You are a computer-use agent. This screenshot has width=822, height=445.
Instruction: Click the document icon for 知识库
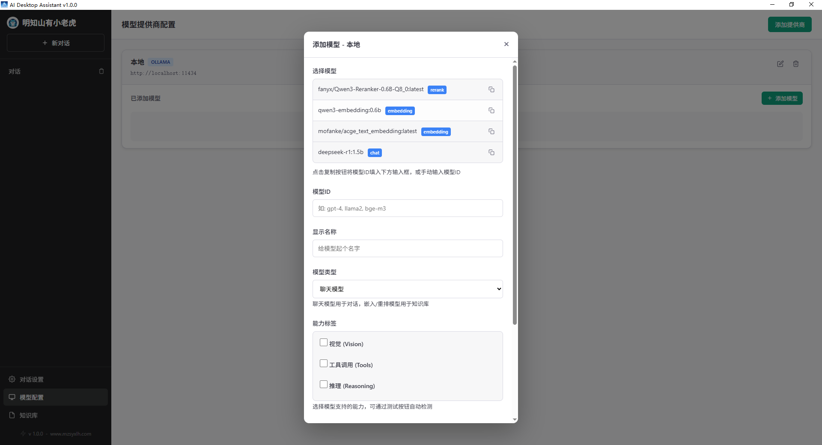pos(12,415)
